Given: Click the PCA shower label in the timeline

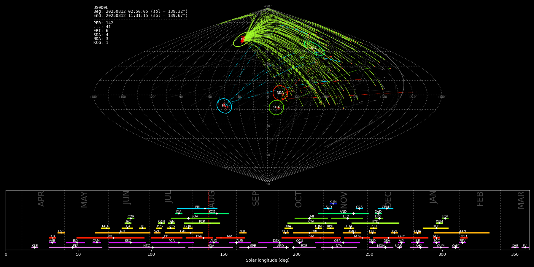Looking at the screenshot, I should [171, 241].
